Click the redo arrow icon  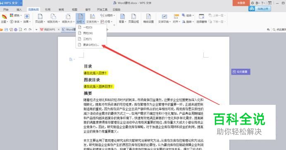coord(30,29)
